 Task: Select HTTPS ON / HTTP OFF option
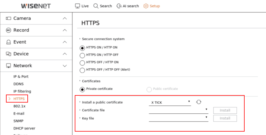[82, 55]
